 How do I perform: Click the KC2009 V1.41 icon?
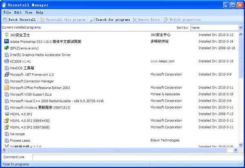coord(7,61)
